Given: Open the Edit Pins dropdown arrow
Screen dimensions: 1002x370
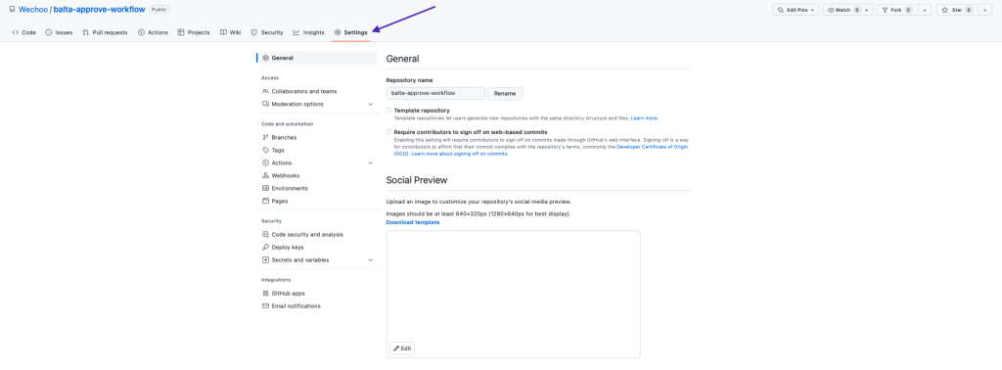Looking at the screenshot, I should pos(813,10).
